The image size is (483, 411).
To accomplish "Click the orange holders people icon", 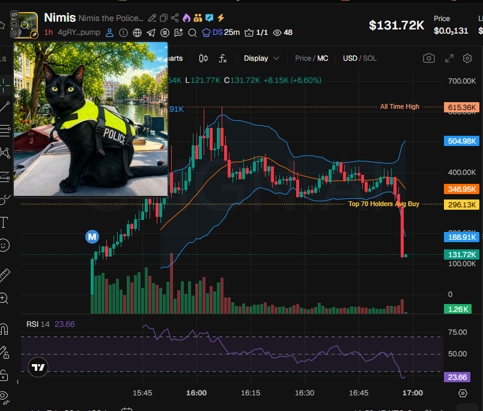I will tap(198, 18).
